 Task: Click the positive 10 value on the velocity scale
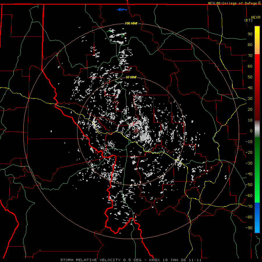[x=250, y=120]
